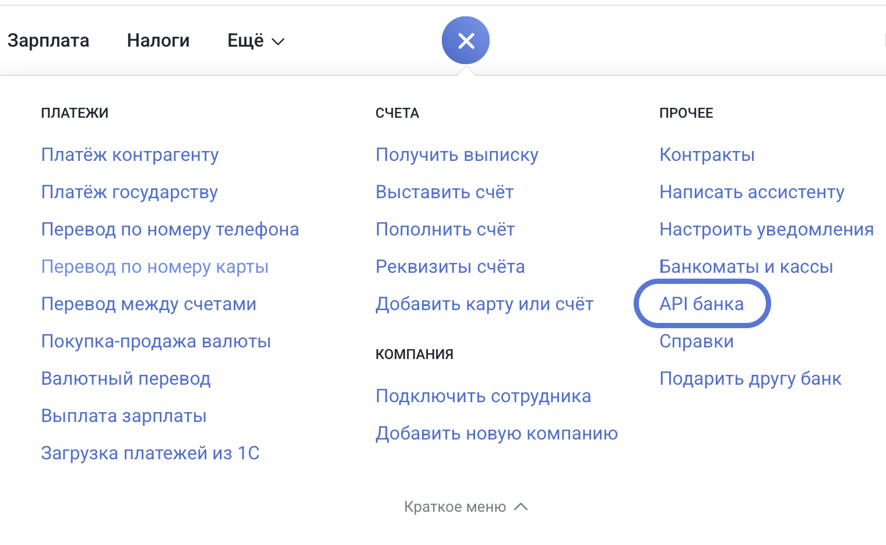Open the Налоги section

pos(158,40)
